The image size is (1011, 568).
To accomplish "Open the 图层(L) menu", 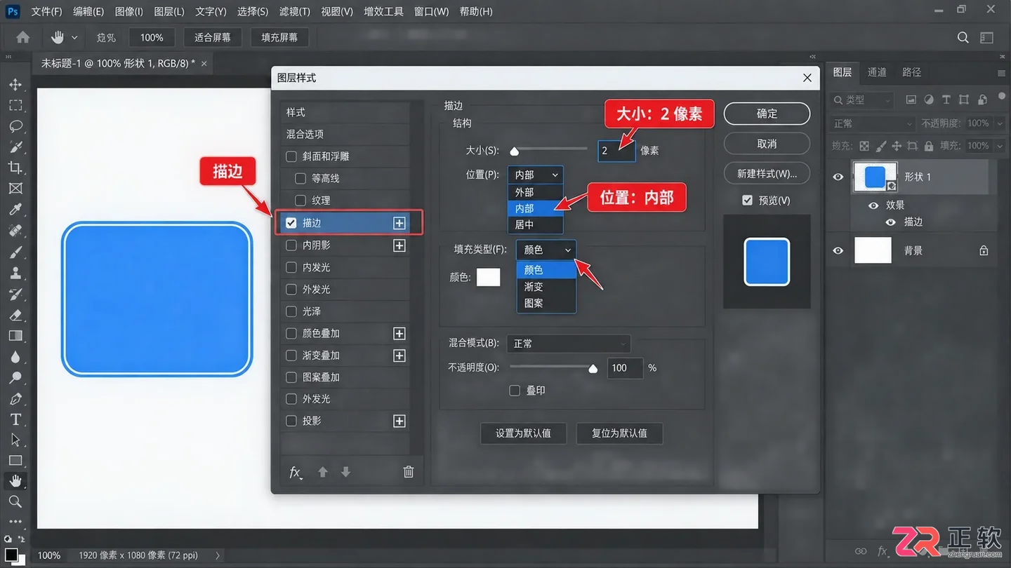I will 169,12.
